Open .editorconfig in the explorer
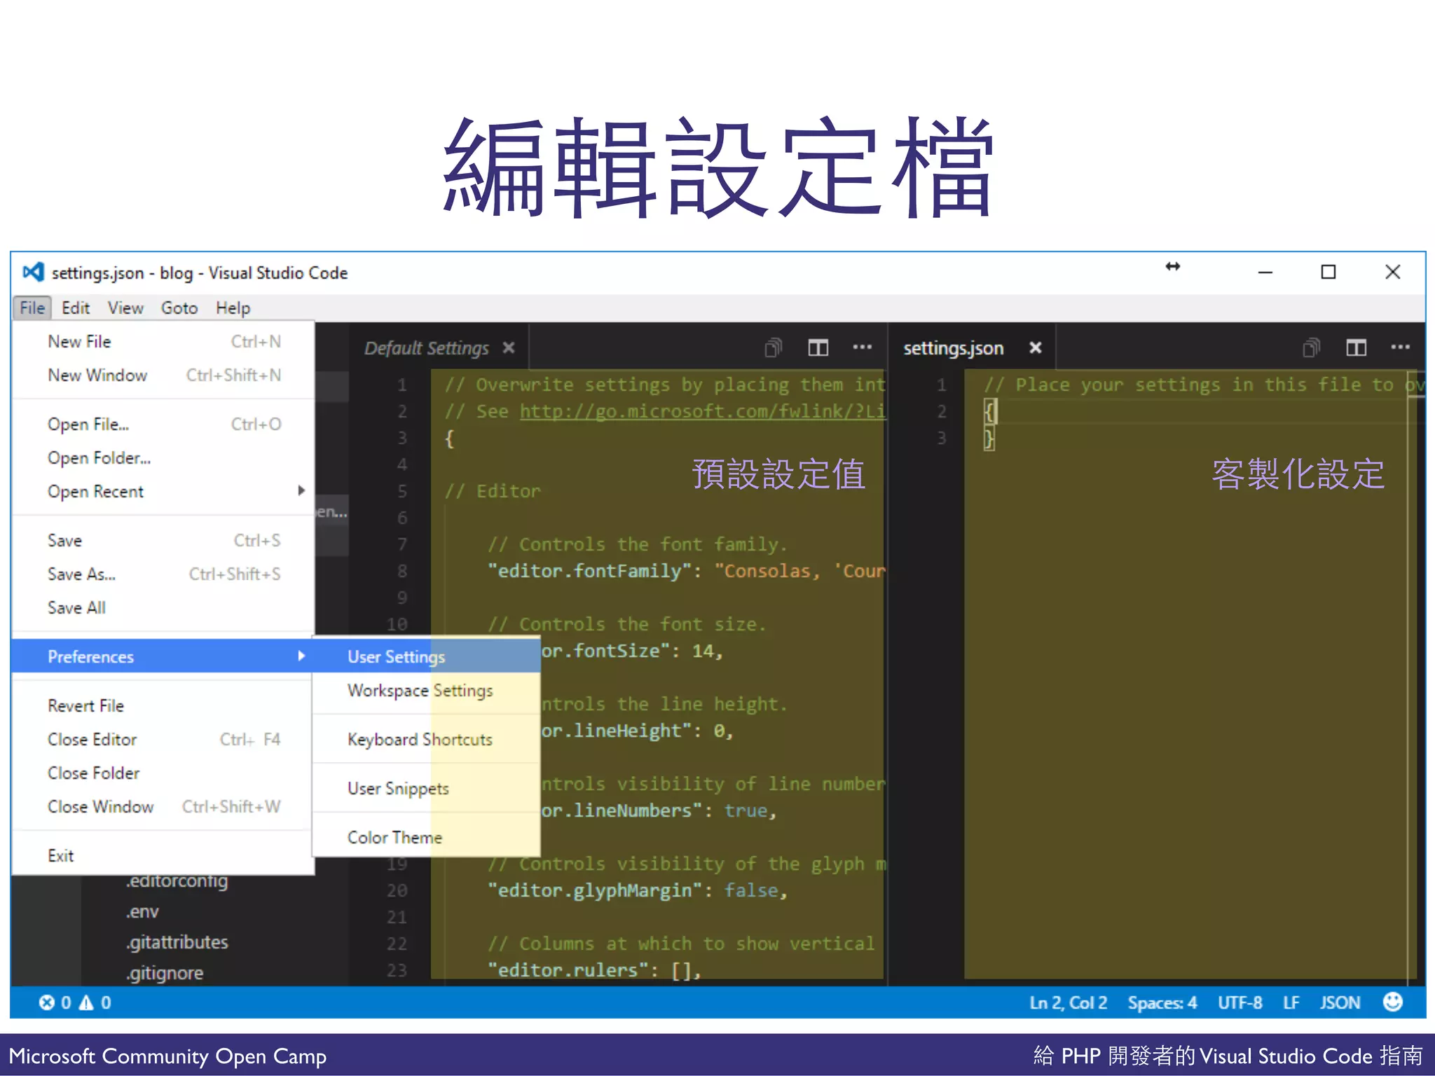 coord(177,881)
